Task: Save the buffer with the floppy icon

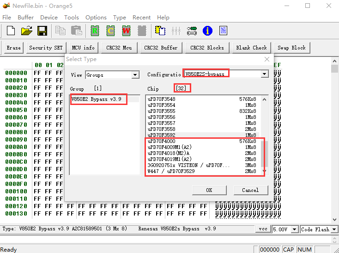Action: 42,31
